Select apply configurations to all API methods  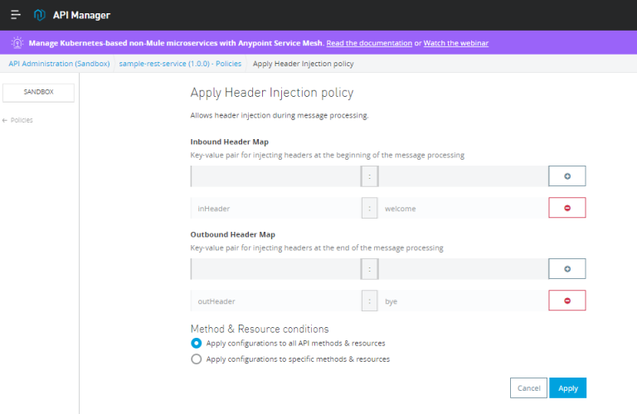[197, 343]
